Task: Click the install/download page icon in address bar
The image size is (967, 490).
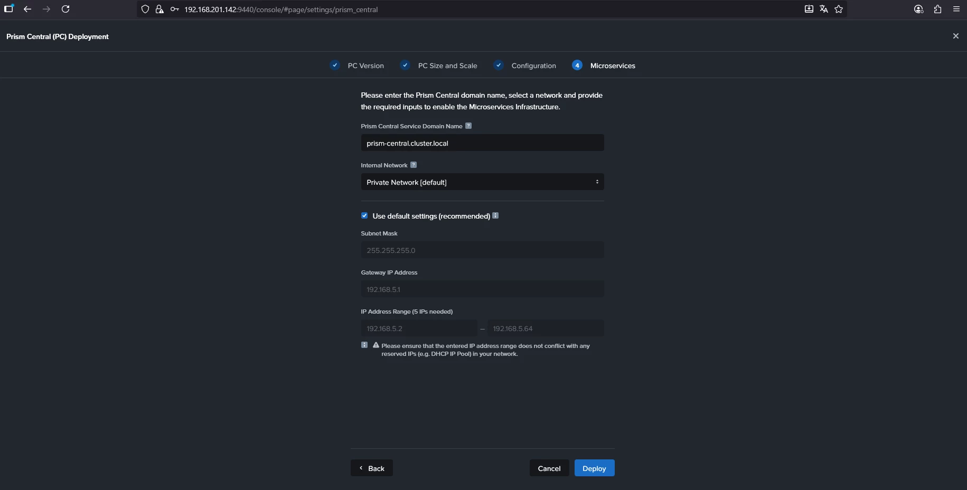Action: 809,9
